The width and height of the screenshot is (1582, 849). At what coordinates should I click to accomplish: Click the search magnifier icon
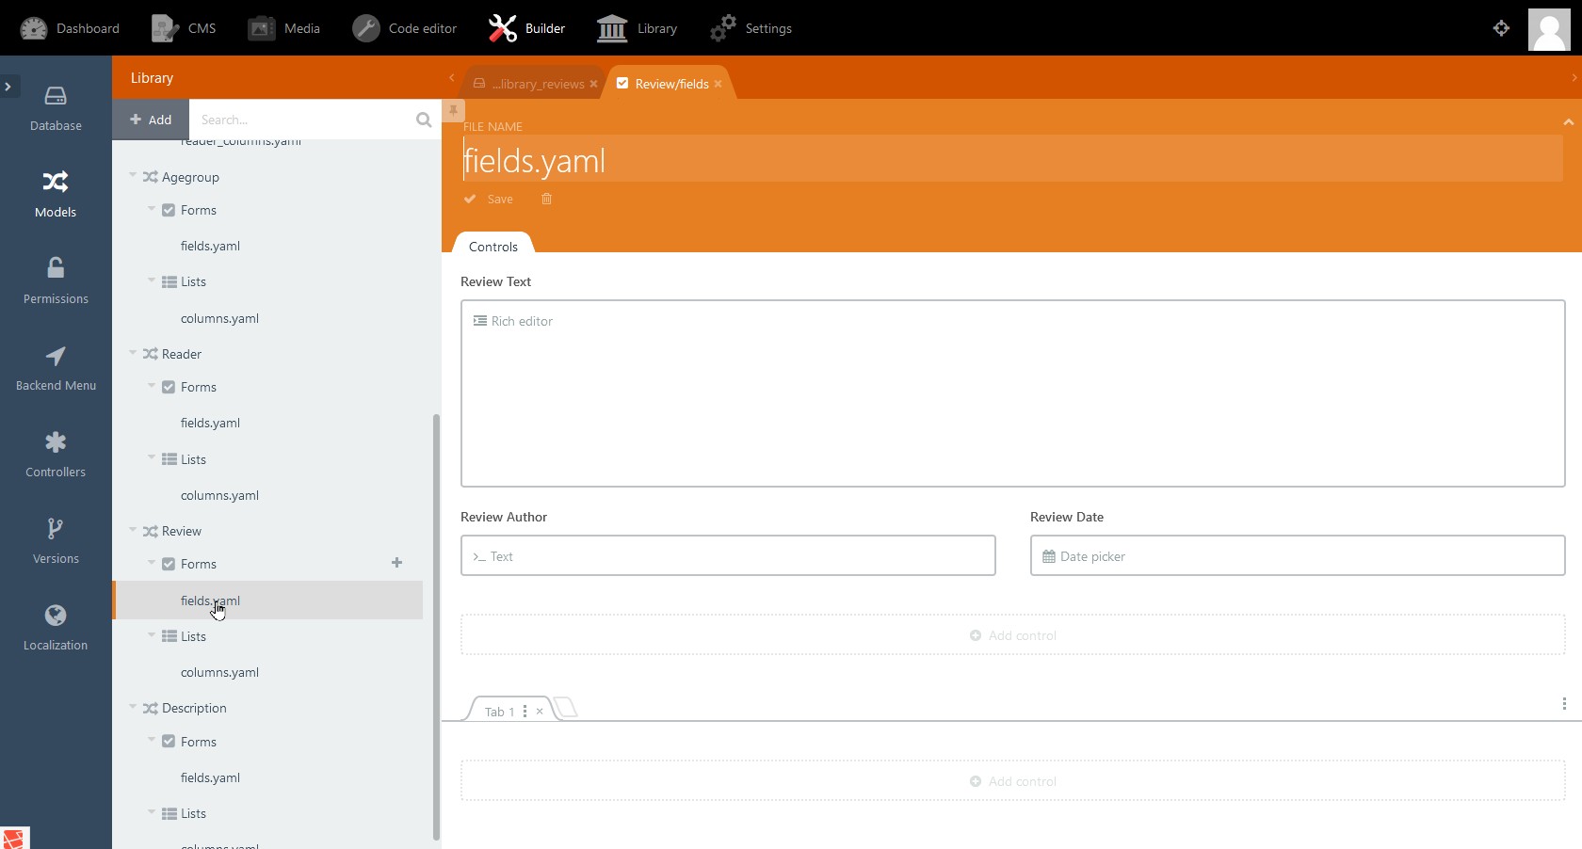pyautogui.click(x=424, y=120)
